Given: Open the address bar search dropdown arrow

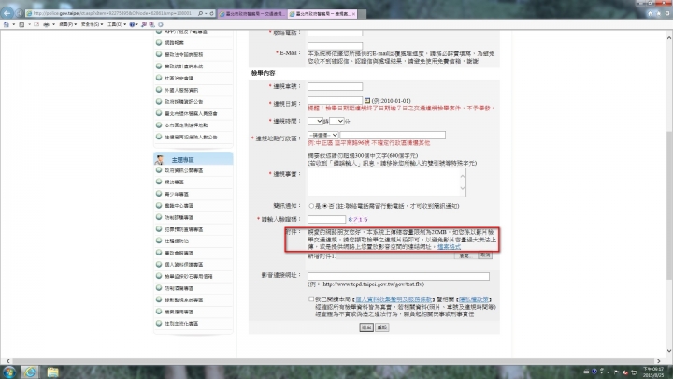Looking at the screenshot, I should pos(206,14).
